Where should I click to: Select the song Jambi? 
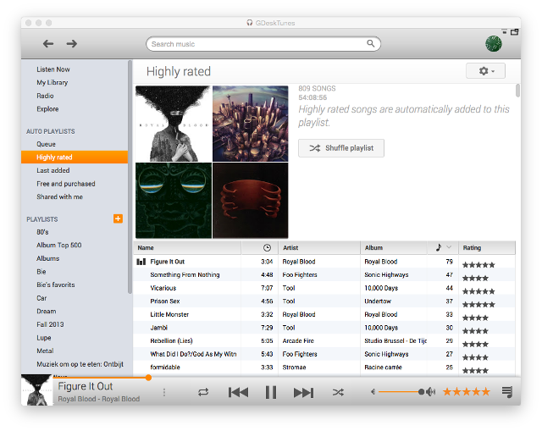(159, 328)
